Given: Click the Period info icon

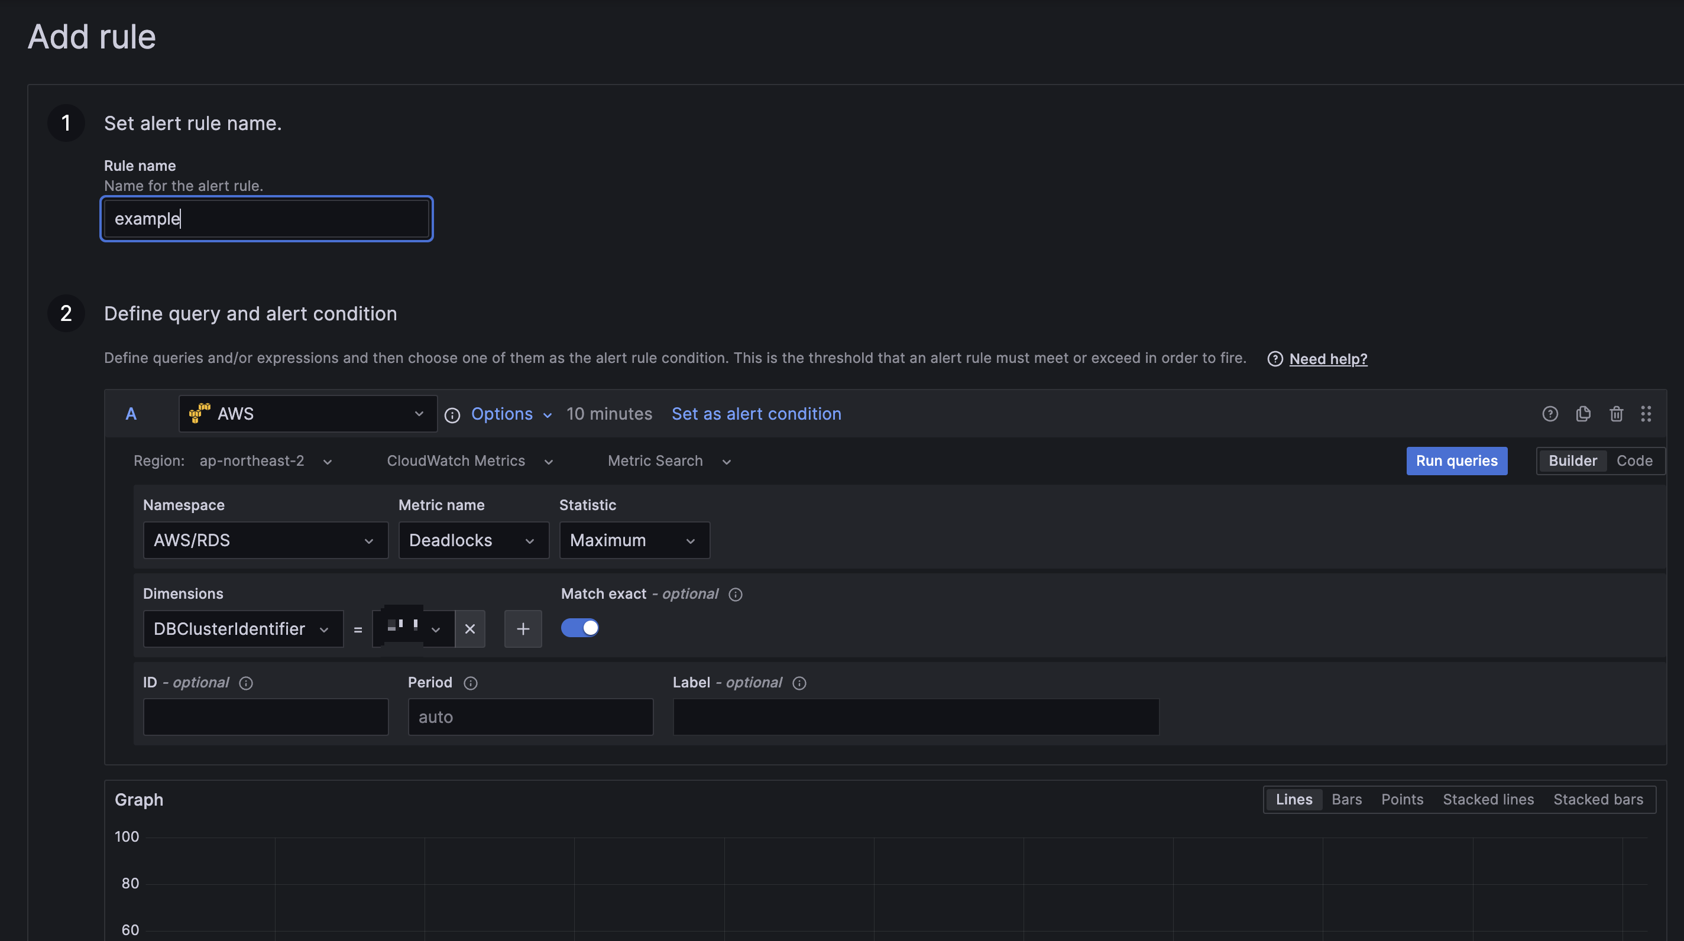Looking at the screenshot, I should click(x=471, y=683).
